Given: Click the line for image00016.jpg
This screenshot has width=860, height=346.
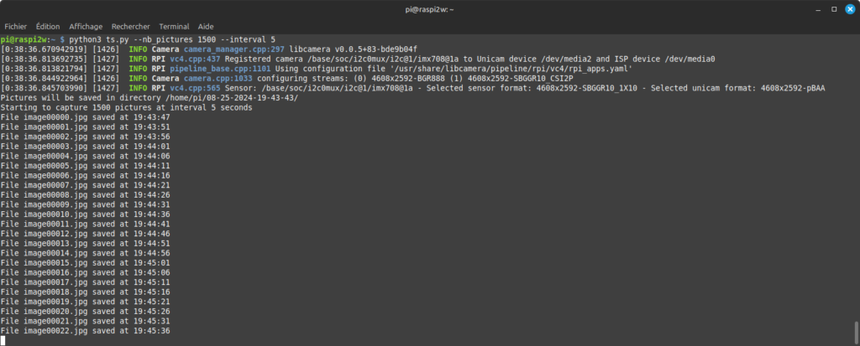Looking at the screenshot, I should 85,272.
